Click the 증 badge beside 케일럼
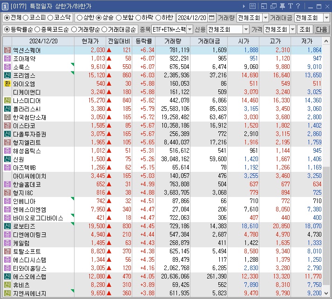 click(x=7, y=243)
